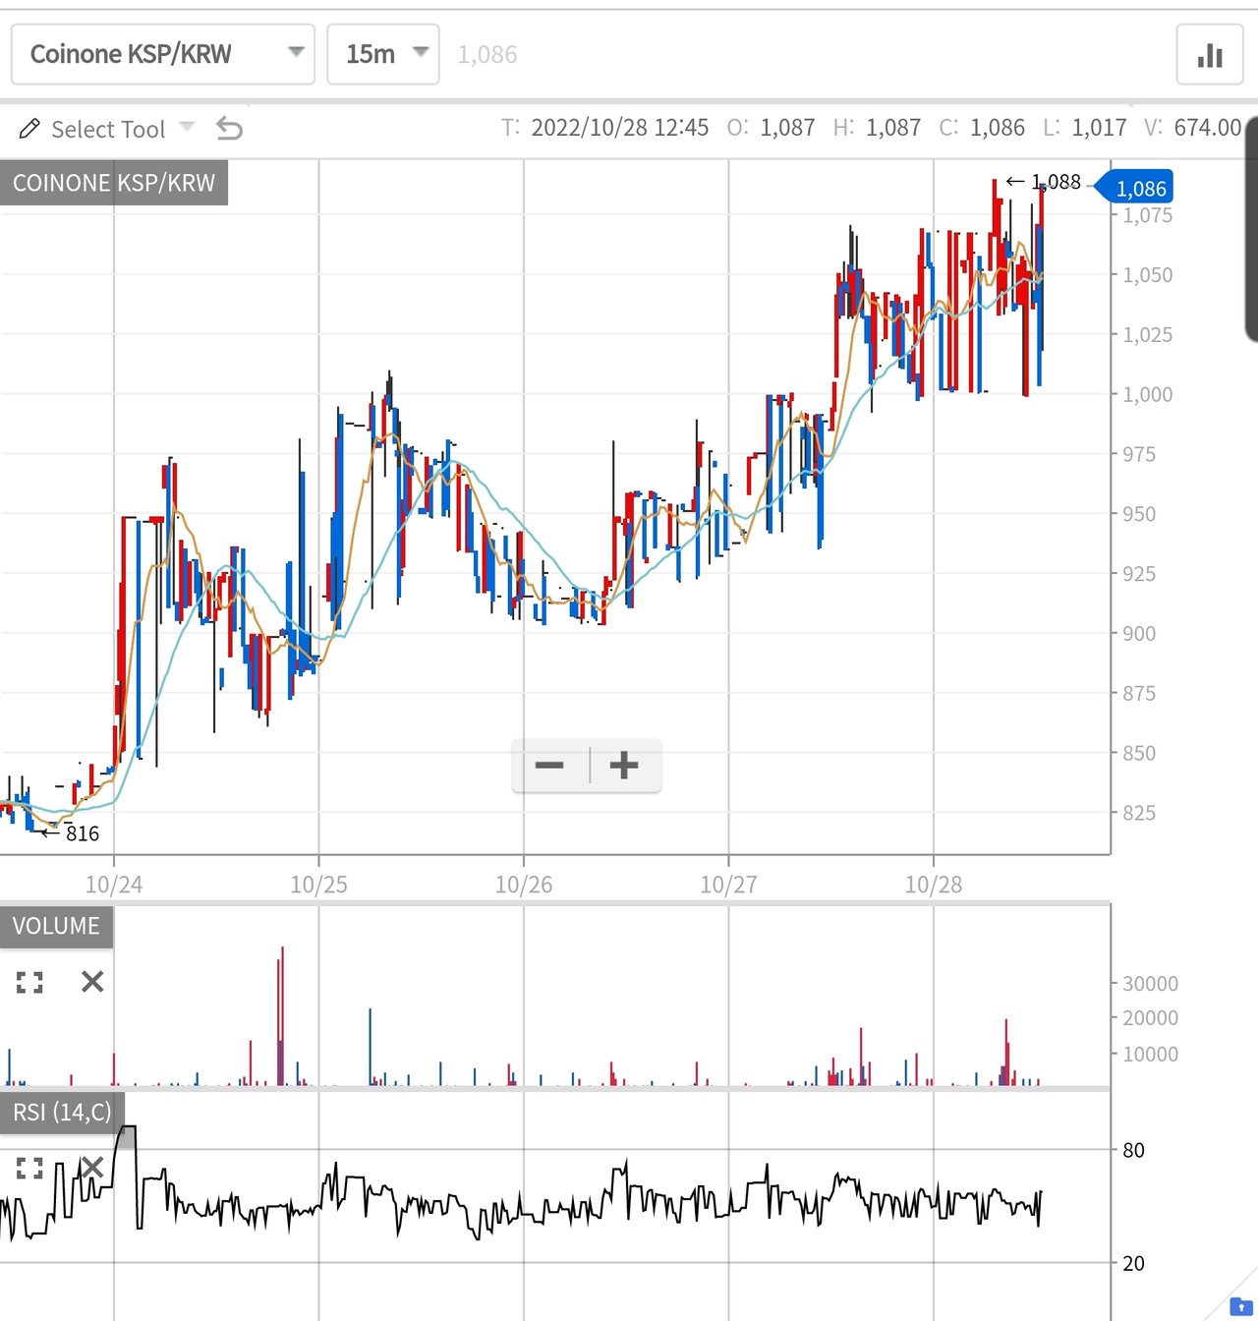Screen dimensions: 1258x1321
Task: Zoom in the chart with plus button
Action: coord(624,766)
